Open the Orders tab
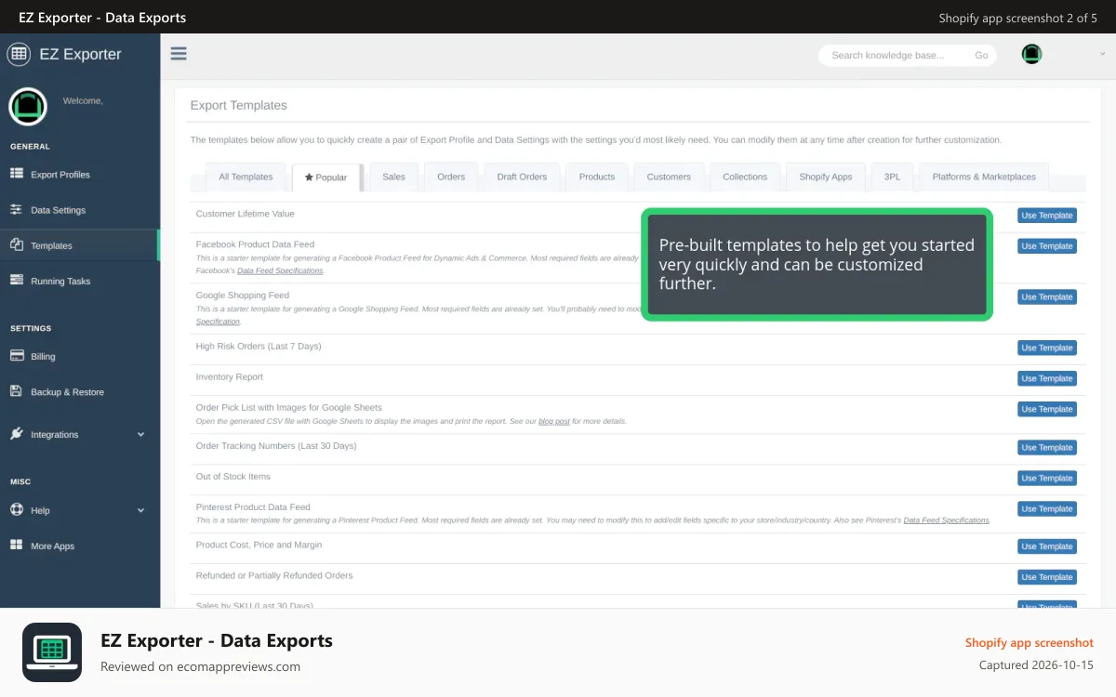 [451, 177]
